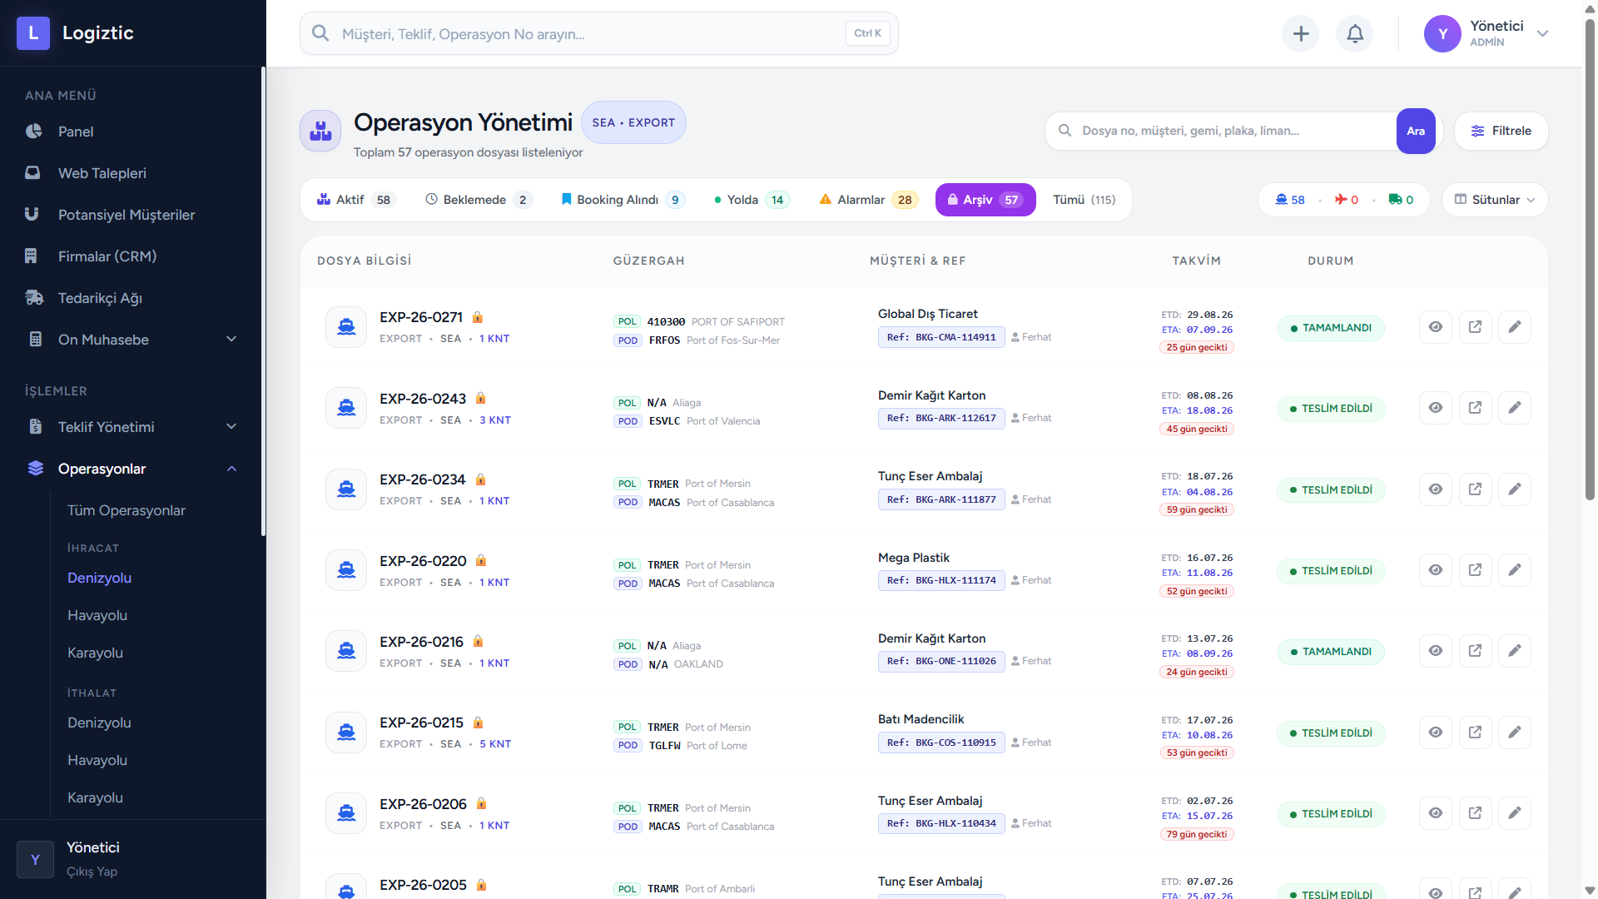View EXP-26-0243 with eye icon
This screenshot has height=899, width=1598.
point(1436,408)
